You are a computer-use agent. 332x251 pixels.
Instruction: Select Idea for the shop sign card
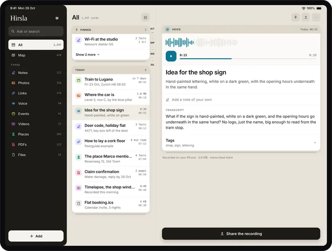coord(111,113)
